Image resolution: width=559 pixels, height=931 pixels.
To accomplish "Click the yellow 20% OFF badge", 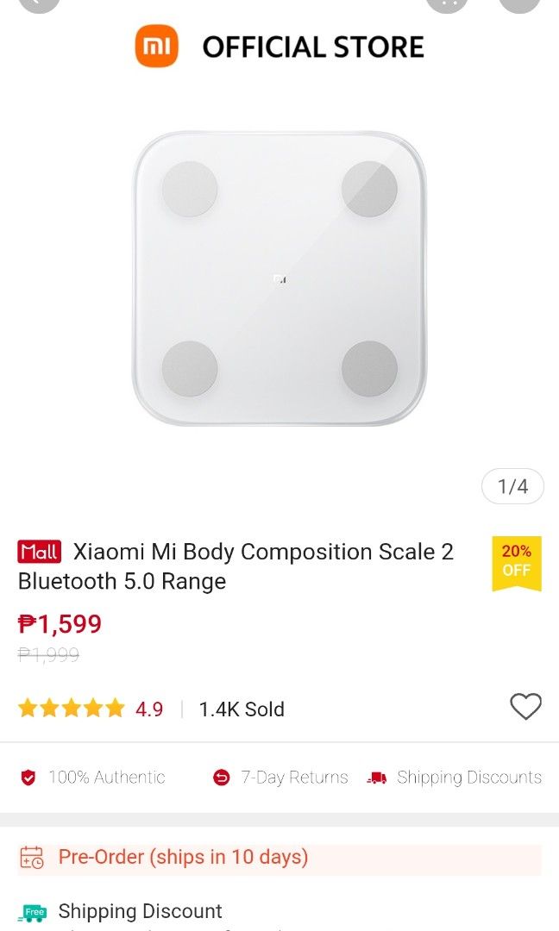I will [517, 562].
